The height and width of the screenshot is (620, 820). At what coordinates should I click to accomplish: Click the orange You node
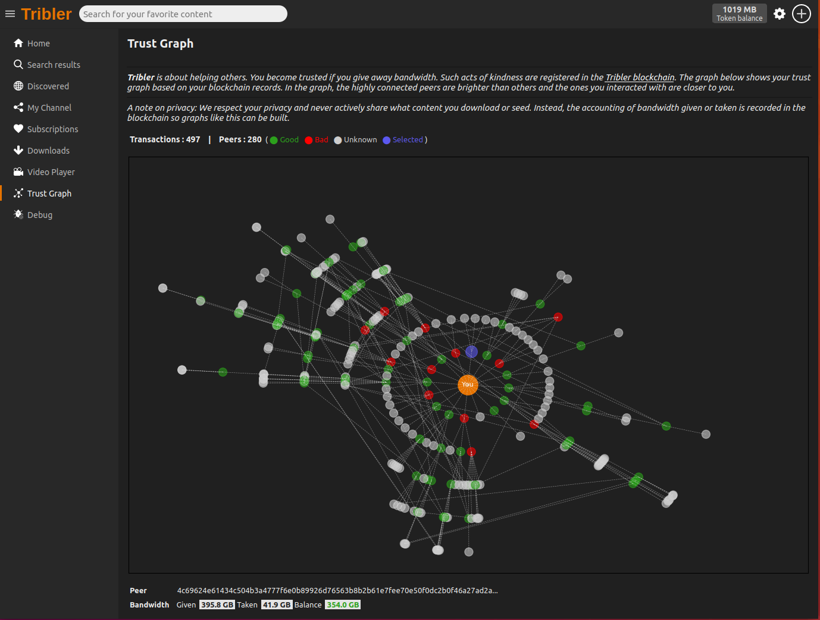[468, 385]
